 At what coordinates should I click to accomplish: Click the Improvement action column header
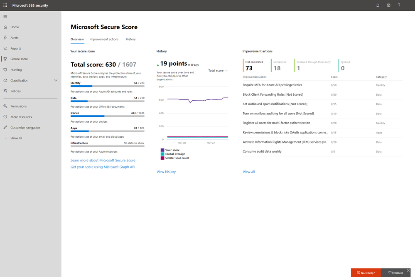[255, 77]
